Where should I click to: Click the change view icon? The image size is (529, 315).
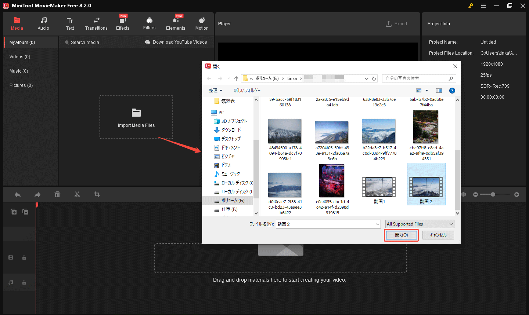(419, 91)
